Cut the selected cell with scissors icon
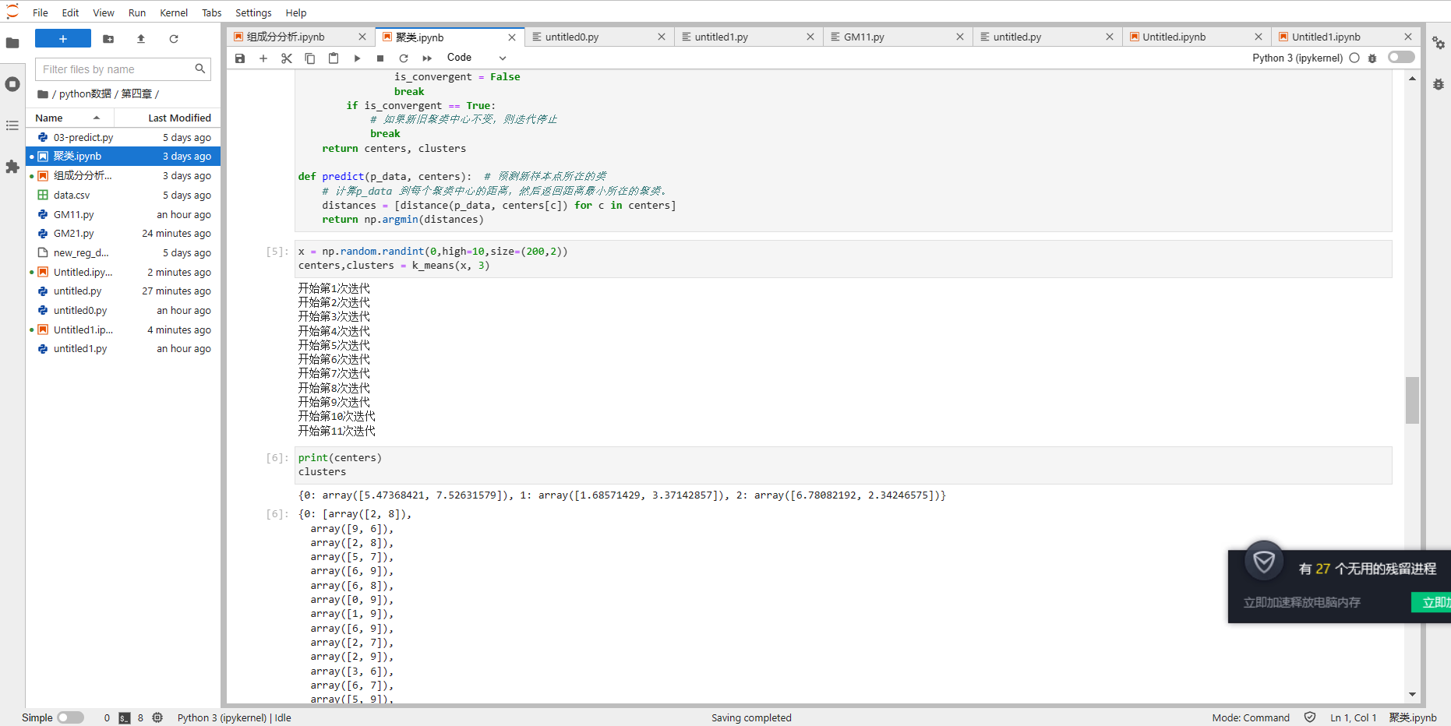 287,58
